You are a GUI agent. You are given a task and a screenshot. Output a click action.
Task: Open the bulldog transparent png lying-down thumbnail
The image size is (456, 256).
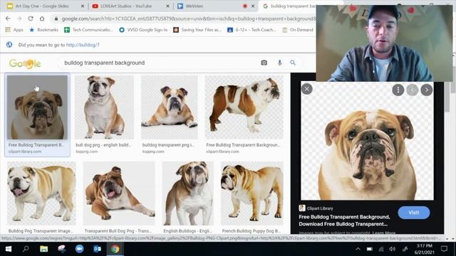click(170, 107)
